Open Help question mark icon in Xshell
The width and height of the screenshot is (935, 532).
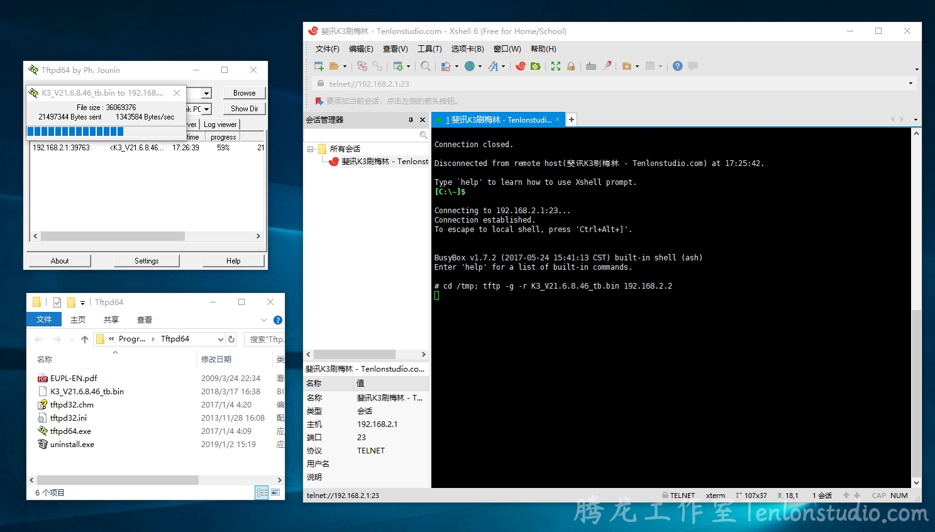[678, 66]
